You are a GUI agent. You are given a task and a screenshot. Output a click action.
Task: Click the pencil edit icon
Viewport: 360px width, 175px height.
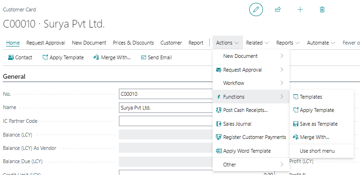[256, 9]
